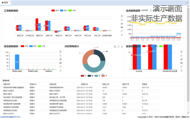Open data view for 综合能耗指标 chart
190x120 pixels.
click(x=60, y=52)
